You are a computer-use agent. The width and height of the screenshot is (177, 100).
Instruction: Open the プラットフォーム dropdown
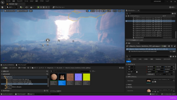pyautogui.click(x=58, y=7)
